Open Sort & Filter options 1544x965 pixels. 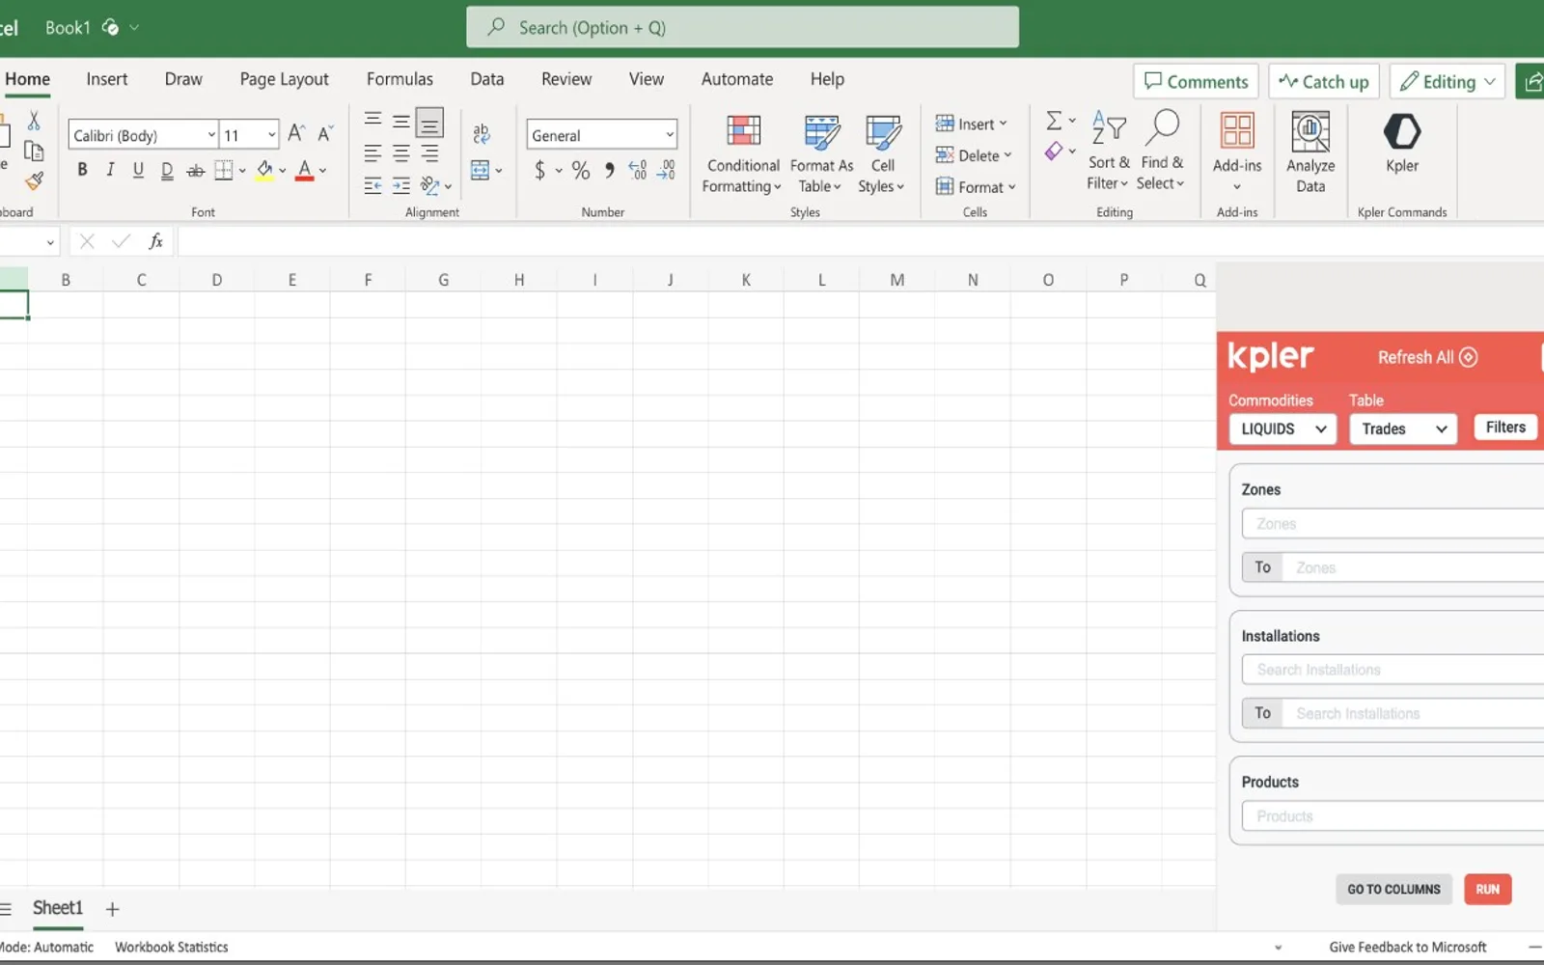point(1108,151)
